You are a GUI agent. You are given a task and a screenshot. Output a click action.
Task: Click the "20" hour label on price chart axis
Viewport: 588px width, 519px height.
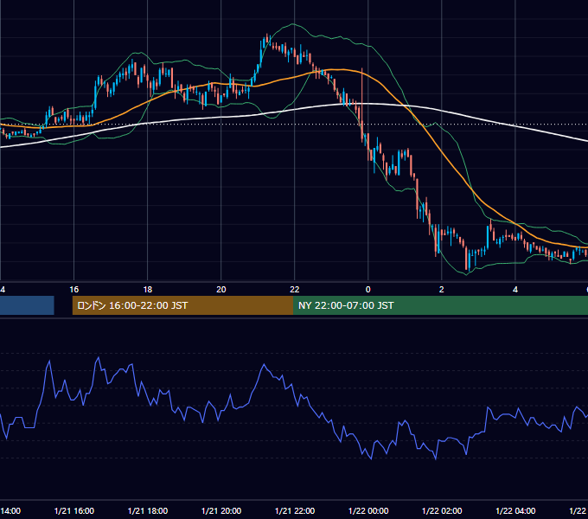220,290
